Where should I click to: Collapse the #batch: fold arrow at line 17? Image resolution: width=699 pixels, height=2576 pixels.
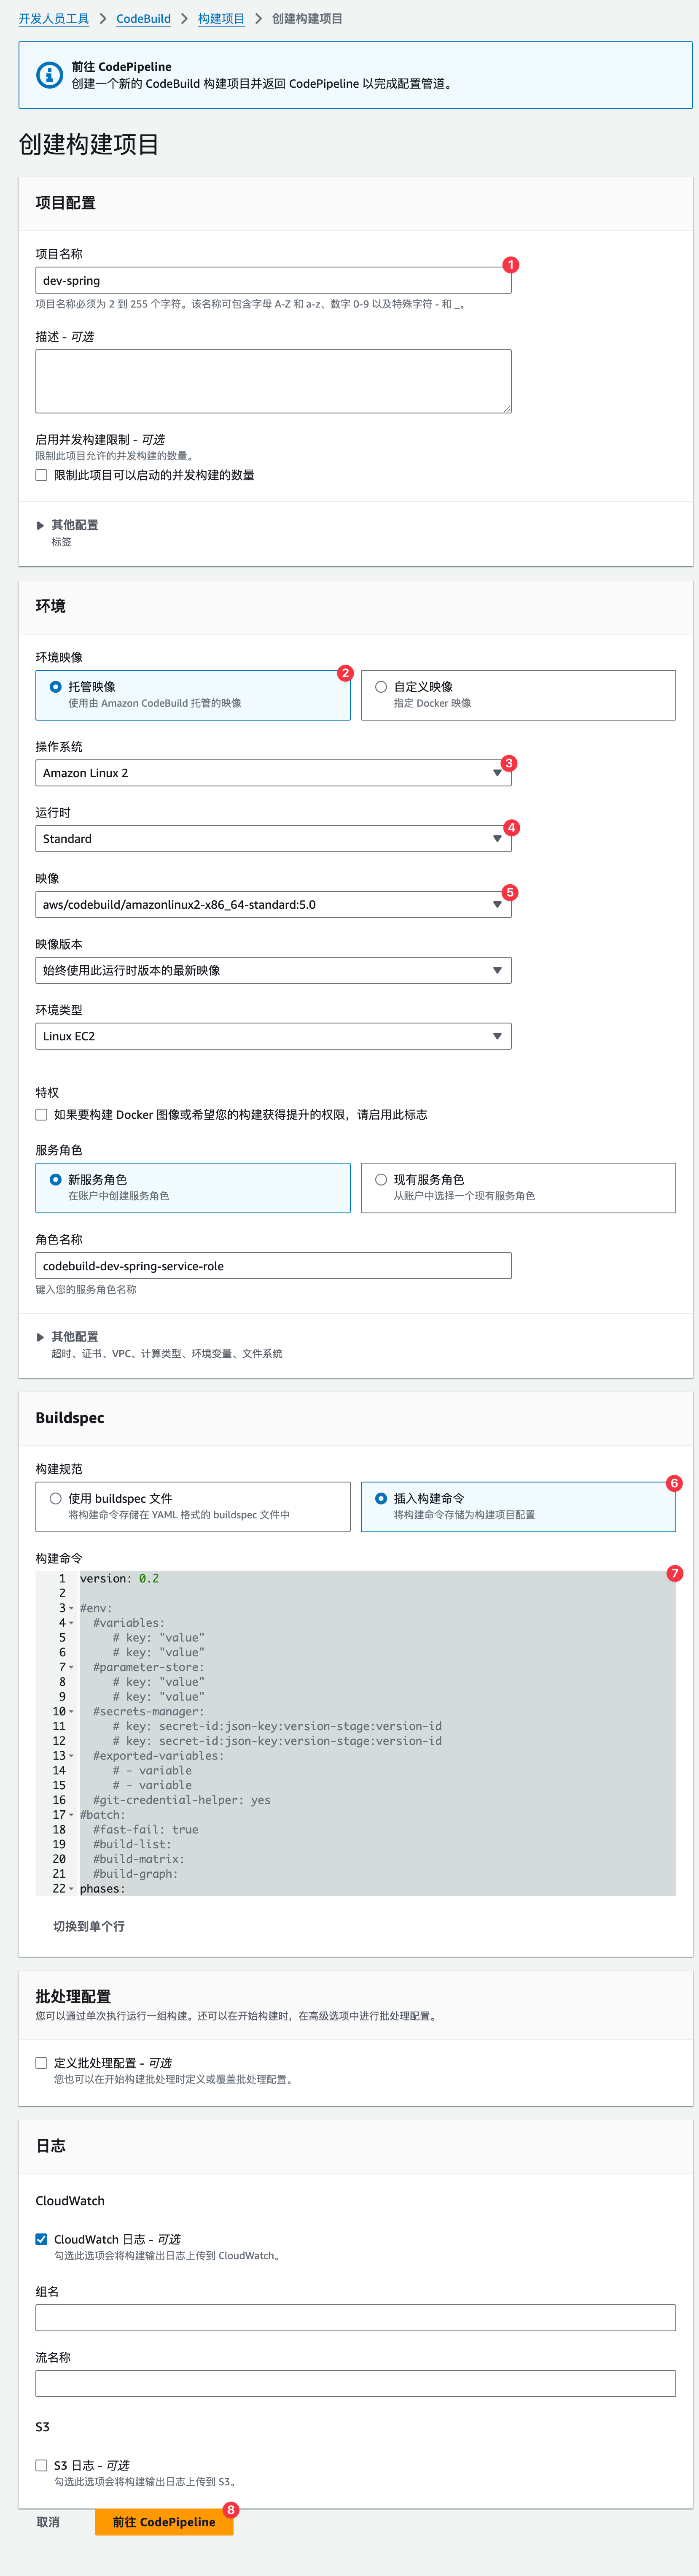(x=71, y=1815)
